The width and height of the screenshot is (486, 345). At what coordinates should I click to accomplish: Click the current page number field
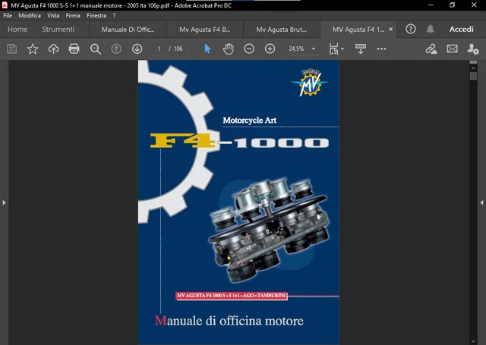coord(159,49)
